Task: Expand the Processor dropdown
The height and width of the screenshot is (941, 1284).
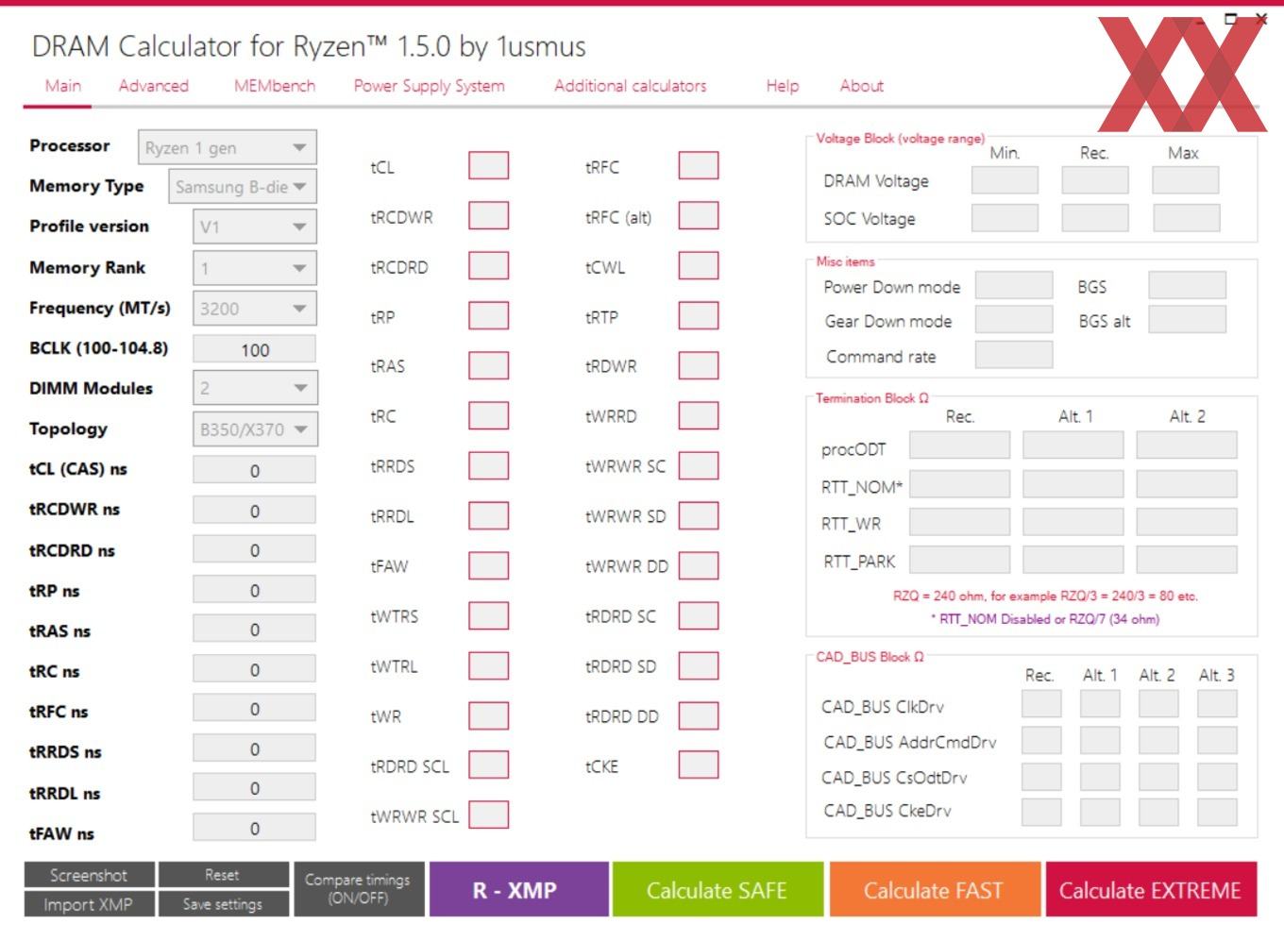Action: (x=228, y=148)
